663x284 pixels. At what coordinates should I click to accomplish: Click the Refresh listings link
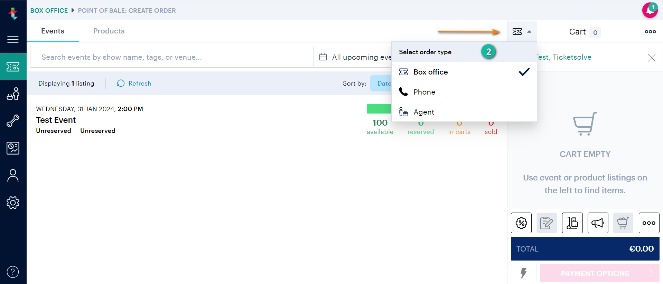point(134,84)
